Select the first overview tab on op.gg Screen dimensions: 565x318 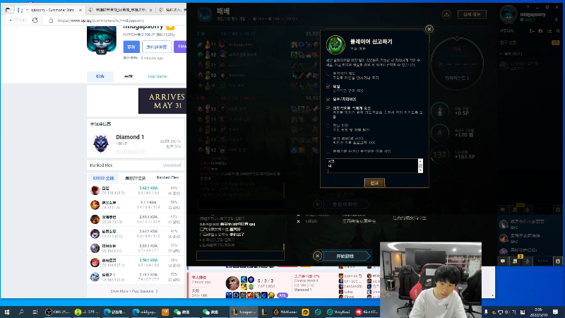point(100,76)
